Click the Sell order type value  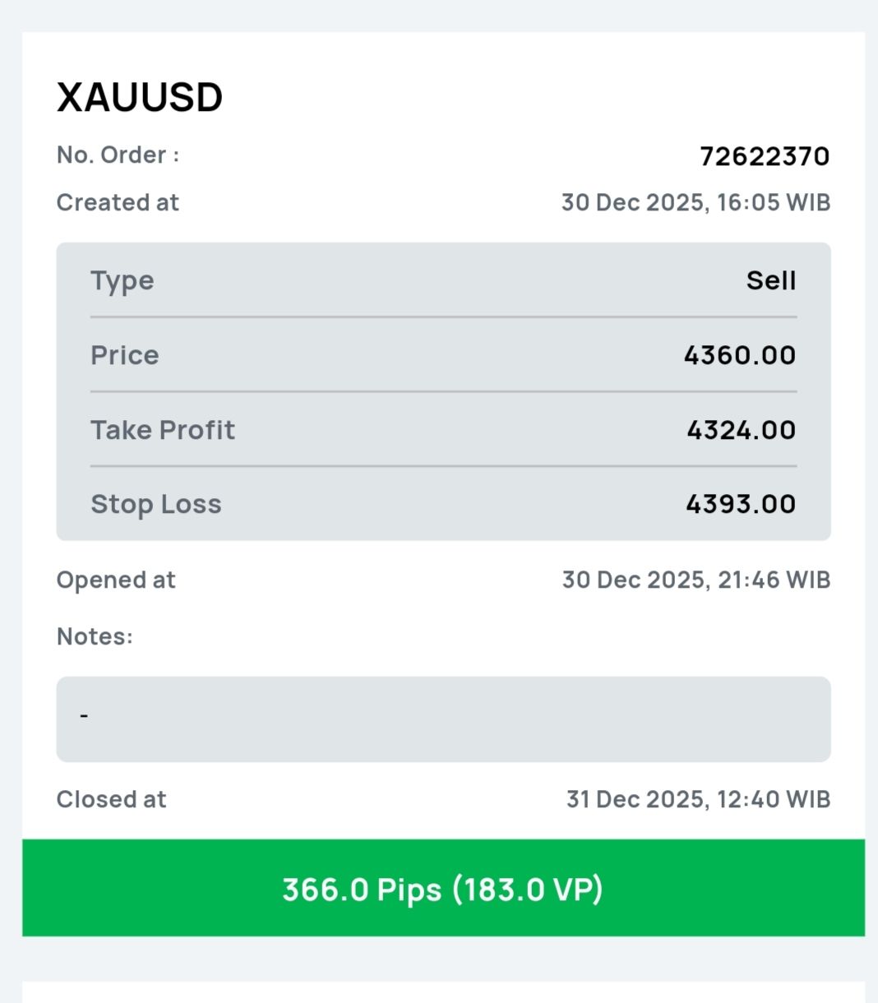[770, 280]
